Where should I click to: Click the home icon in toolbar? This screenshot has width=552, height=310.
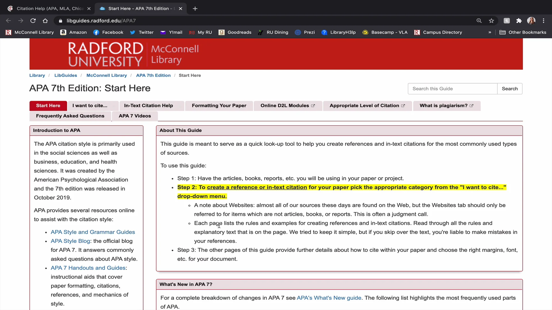click(45, 21)
